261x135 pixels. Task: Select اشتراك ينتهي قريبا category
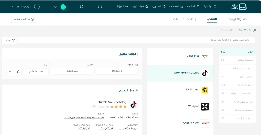(237, 102)
